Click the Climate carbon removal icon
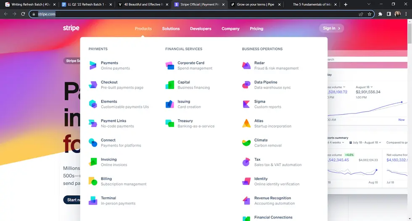This screenshot has height=221, width=412. pyautogui.click(x=246, y=142)
